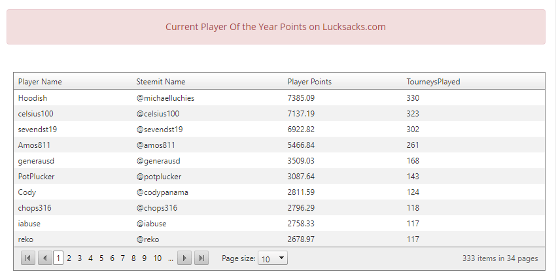The image size is (556, 280).
Task: Click Steemit name @iabuse
Action: pos(151,224)
